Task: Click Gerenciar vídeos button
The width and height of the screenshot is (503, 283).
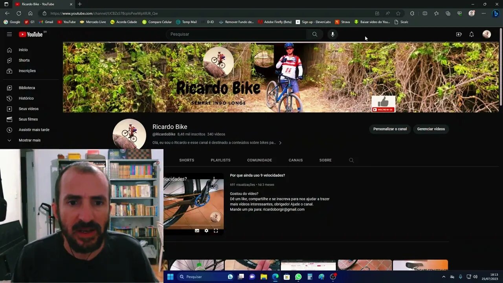Action: tap(431, 129)
